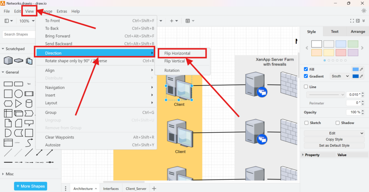This screenshot has height=192, width=369.
Task: Select the Dashed Line shape
Action: (x=8, y=152)
